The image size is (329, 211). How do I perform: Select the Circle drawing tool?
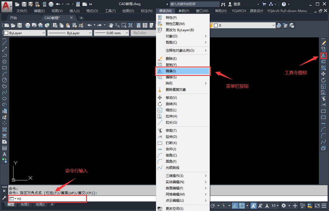[4, 80]
